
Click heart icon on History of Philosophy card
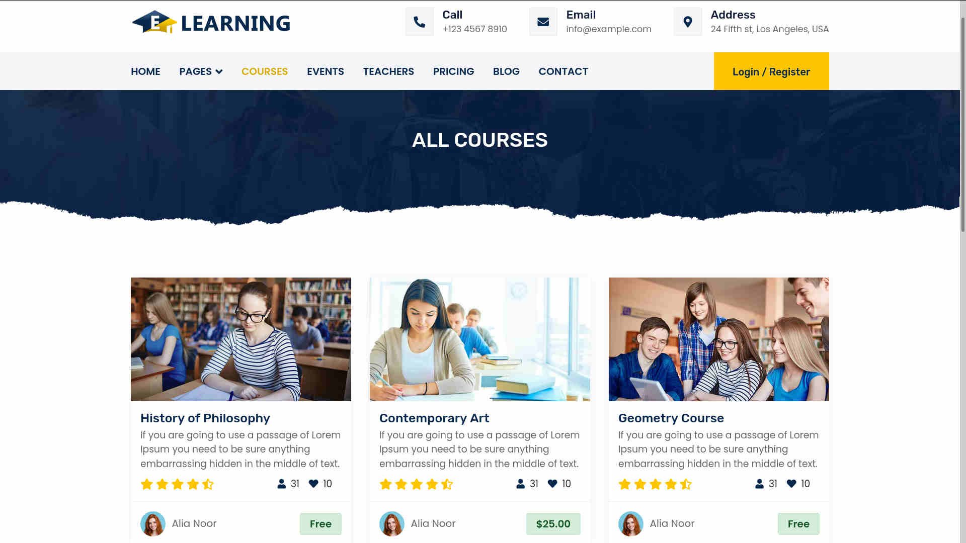313,484
